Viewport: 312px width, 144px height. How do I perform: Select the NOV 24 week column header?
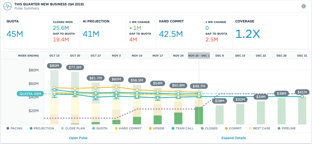[x=178, y=56]
